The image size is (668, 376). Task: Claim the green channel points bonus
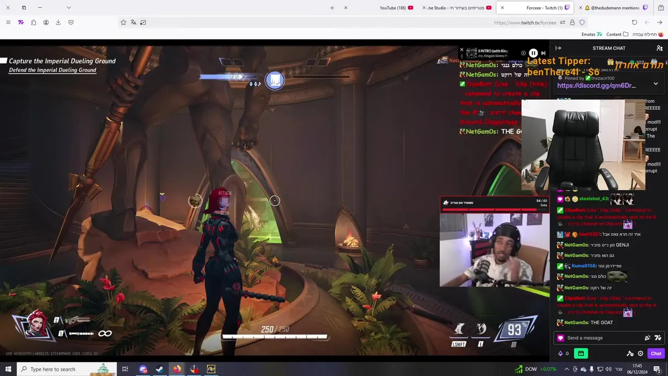point(580,354)
